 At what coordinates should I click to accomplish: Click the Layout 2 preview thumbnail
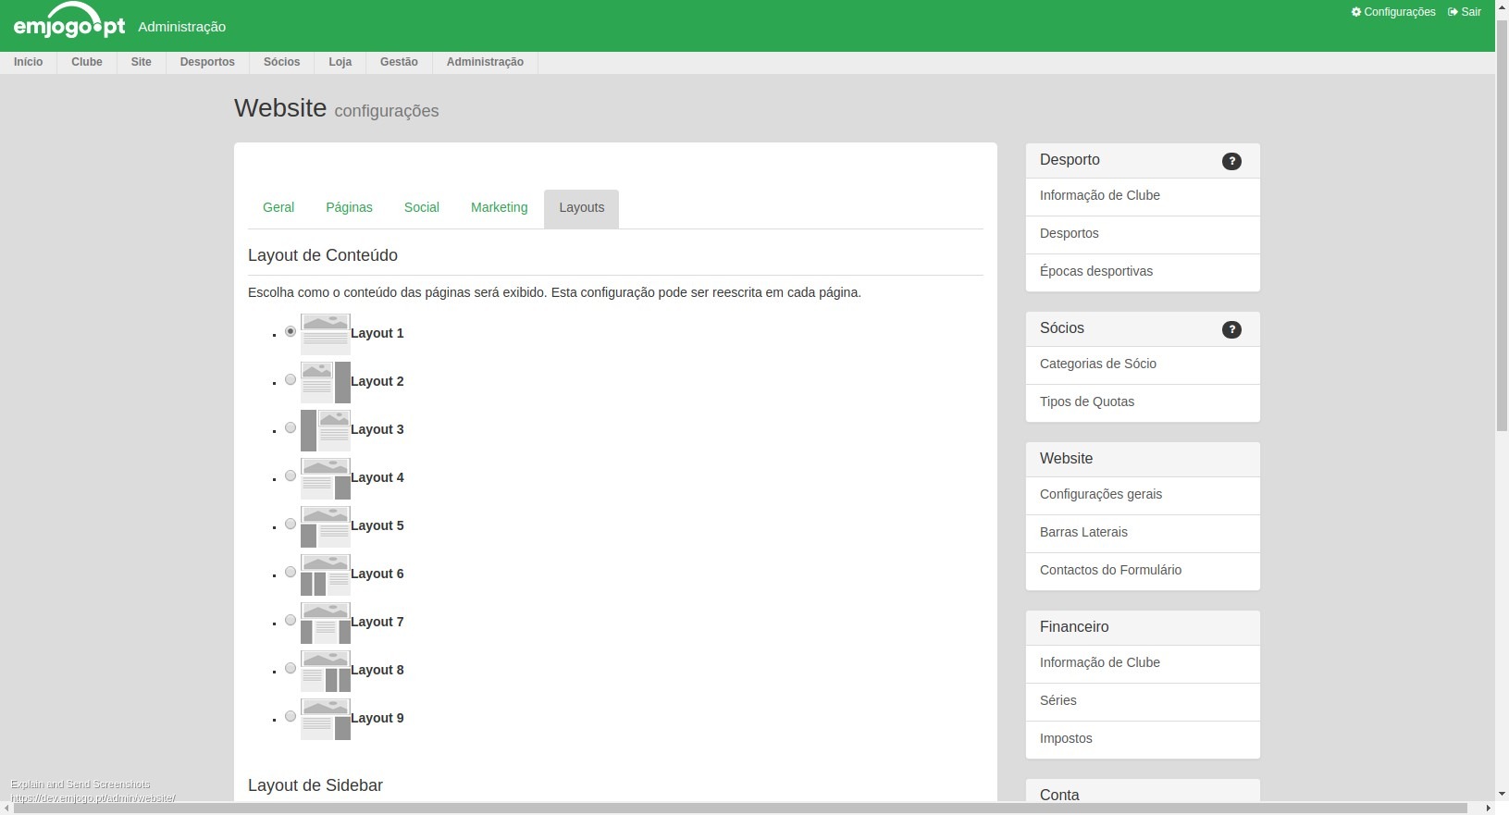coord(325,382)
